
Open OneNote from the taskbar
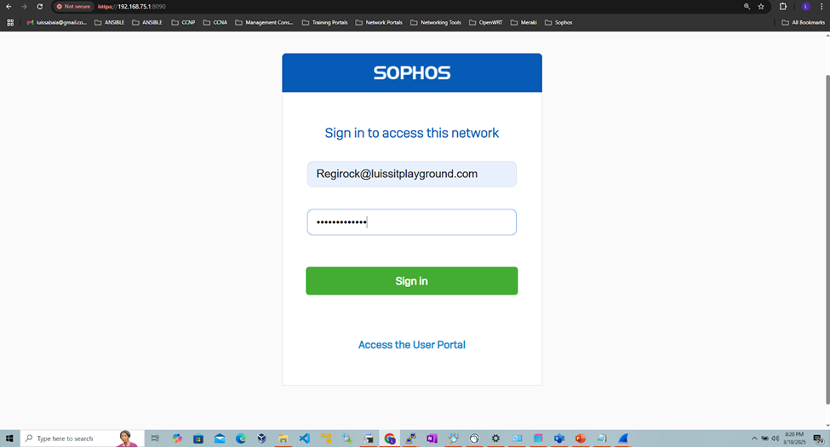[x=432, y=438]
